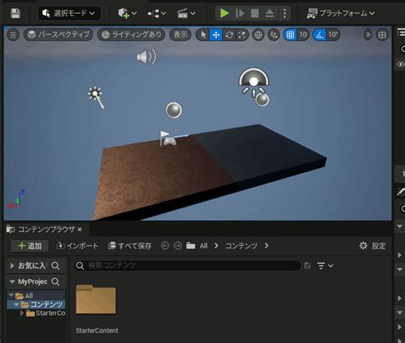
Task: Click the 追加 add button
Action: (30, 246)
